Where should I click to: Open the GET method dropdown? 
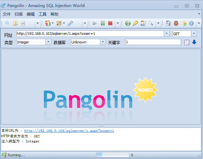[194, 34]
